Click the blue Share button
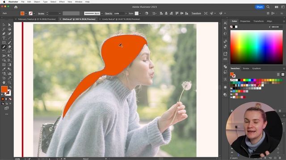 click(259, 7)
